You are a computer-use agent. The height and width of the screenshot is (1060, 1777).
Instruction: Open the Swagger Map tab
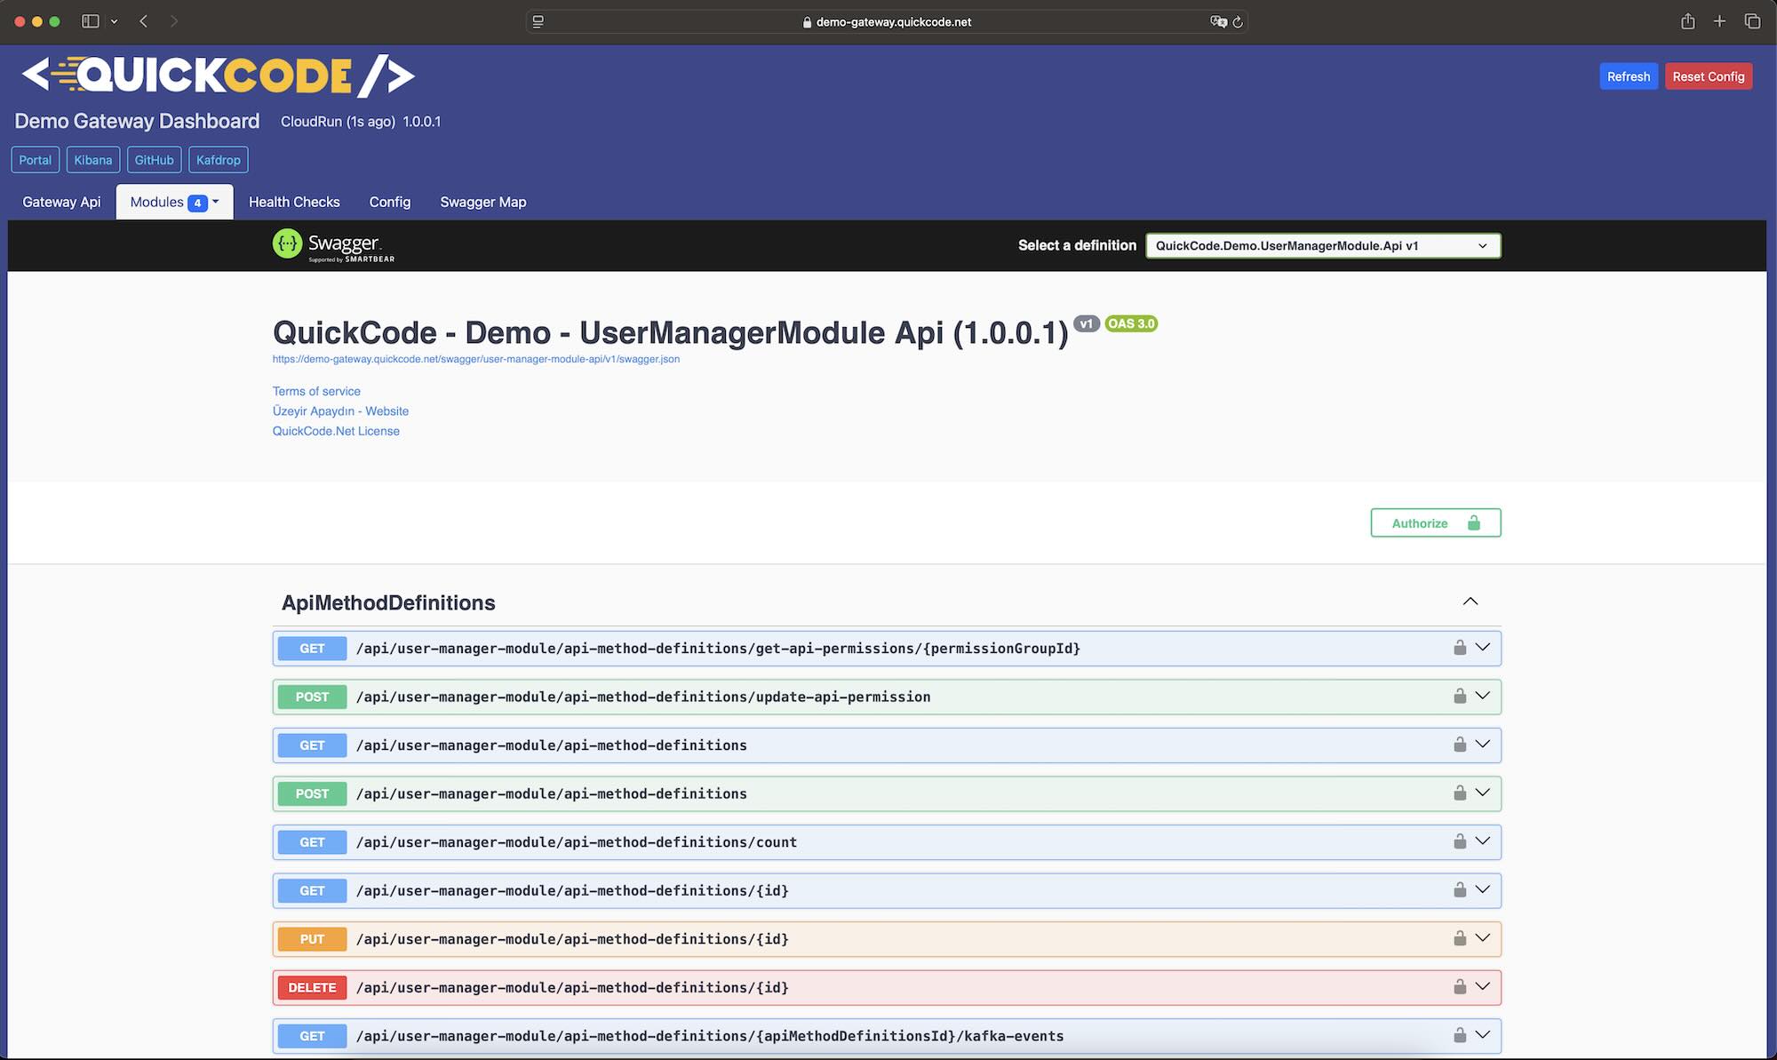483,202
